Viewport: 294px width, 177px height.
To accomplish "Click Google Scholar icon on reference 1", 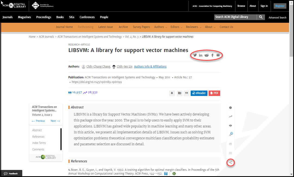I will (x=166, y=174).
